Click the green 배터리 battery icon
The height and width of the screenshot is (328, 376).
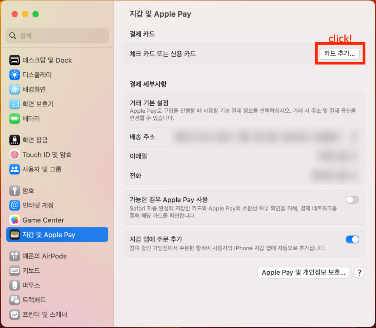pos(14,119)
